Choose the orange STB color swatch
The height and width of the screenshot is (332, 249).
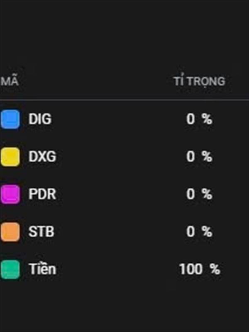tap(10, 232)
